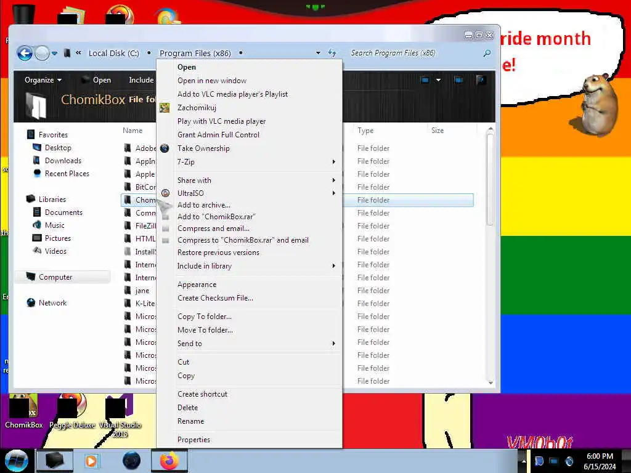Open the recent locations dropdown arrow
Screen dimensions: 631x473
coord(54,53)
